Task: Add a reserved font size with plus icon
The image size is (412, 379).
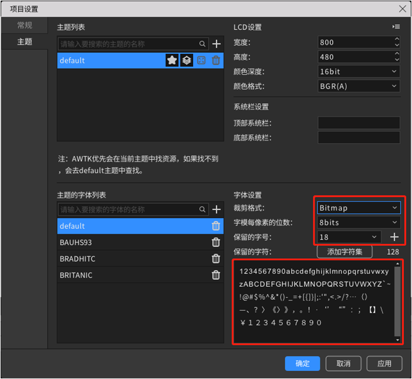Action: click(394, 237)
